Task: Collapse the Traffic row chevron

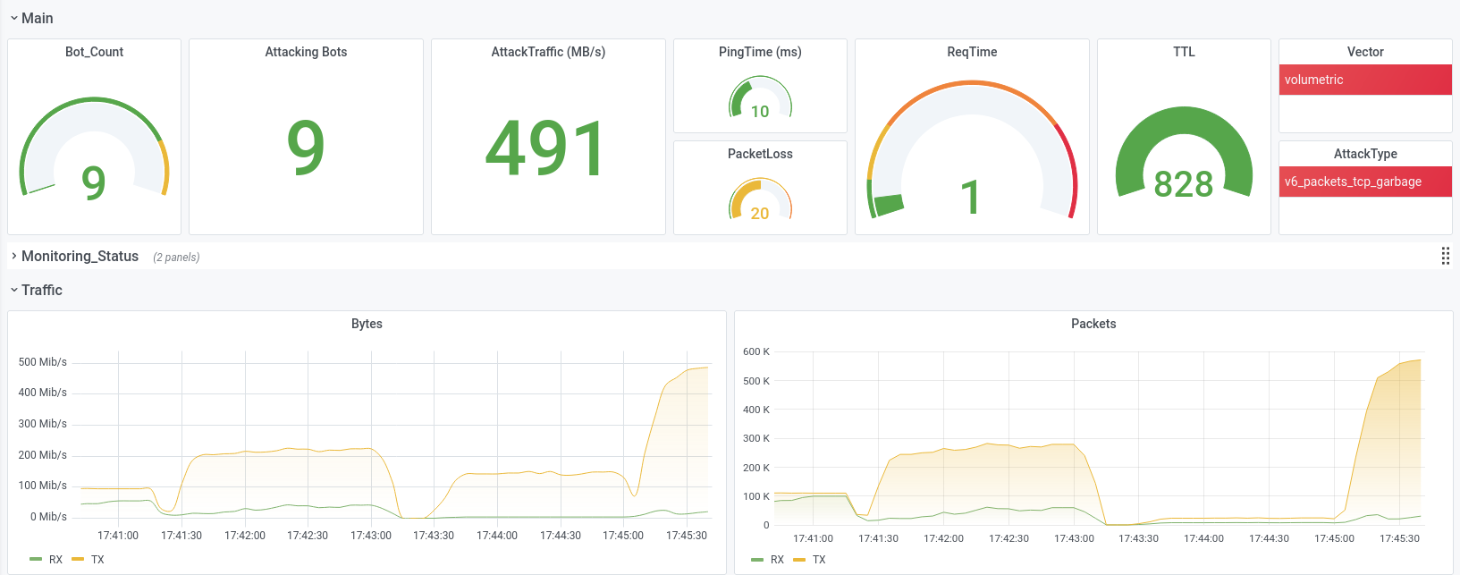Action: (14, 290)
